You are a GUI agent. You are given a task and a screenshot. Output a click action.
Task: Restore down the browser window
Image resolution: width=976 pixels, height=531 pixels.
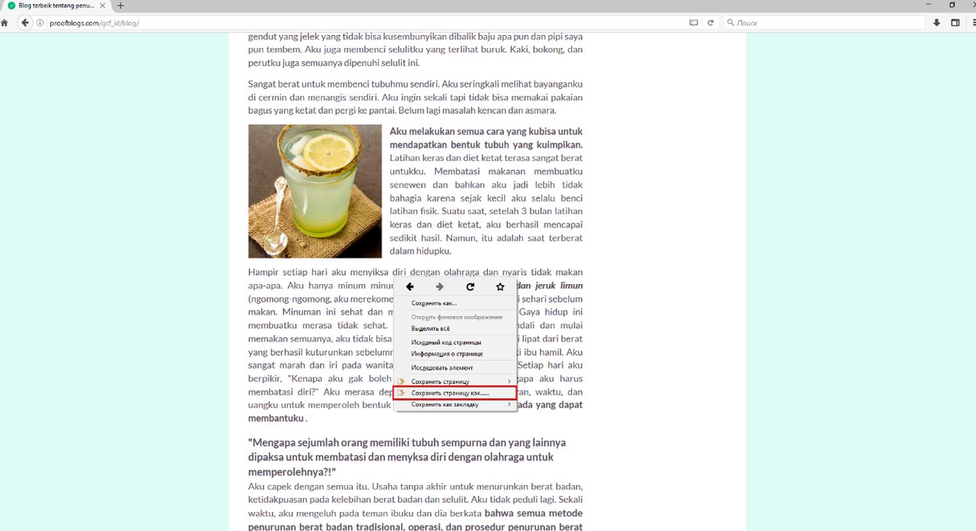(x=952, y=5)
